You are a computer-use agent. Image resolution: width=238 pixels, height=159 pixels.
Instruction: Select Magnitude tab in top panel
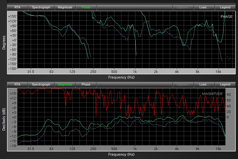[65, 8]
